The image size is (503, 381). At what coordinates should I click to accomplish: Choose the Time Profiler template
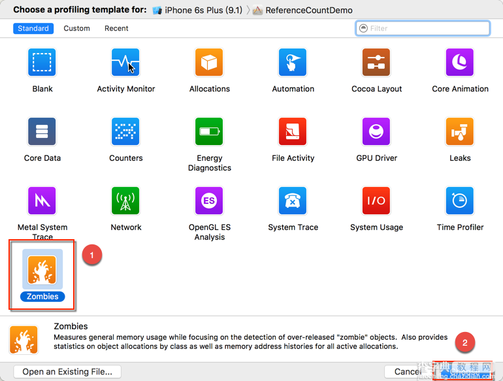[x=460, y=201]
